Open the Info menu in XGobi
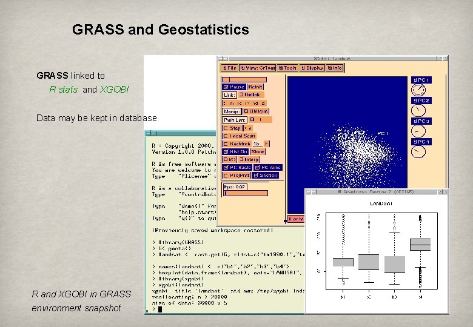Viewport: 473px width, 327px height. pyautogui.click(x=335, y=68)
